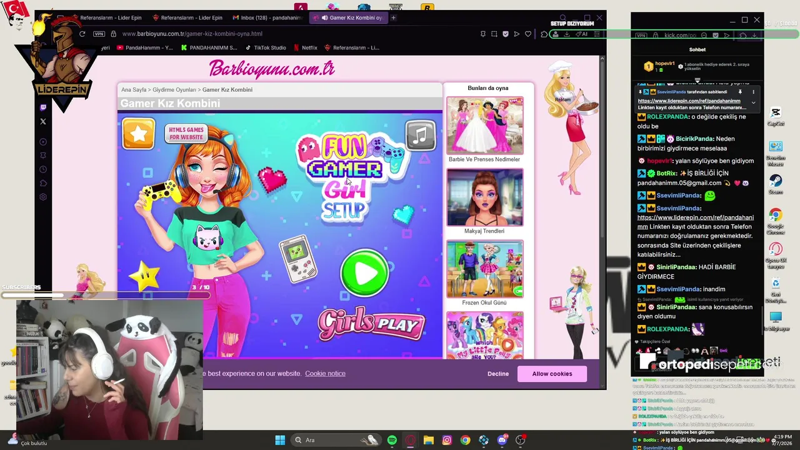The height and width of the screenshot is (450, 800).
Task: Toggle the music note sound button in game
Action: (x=421, y=135)
